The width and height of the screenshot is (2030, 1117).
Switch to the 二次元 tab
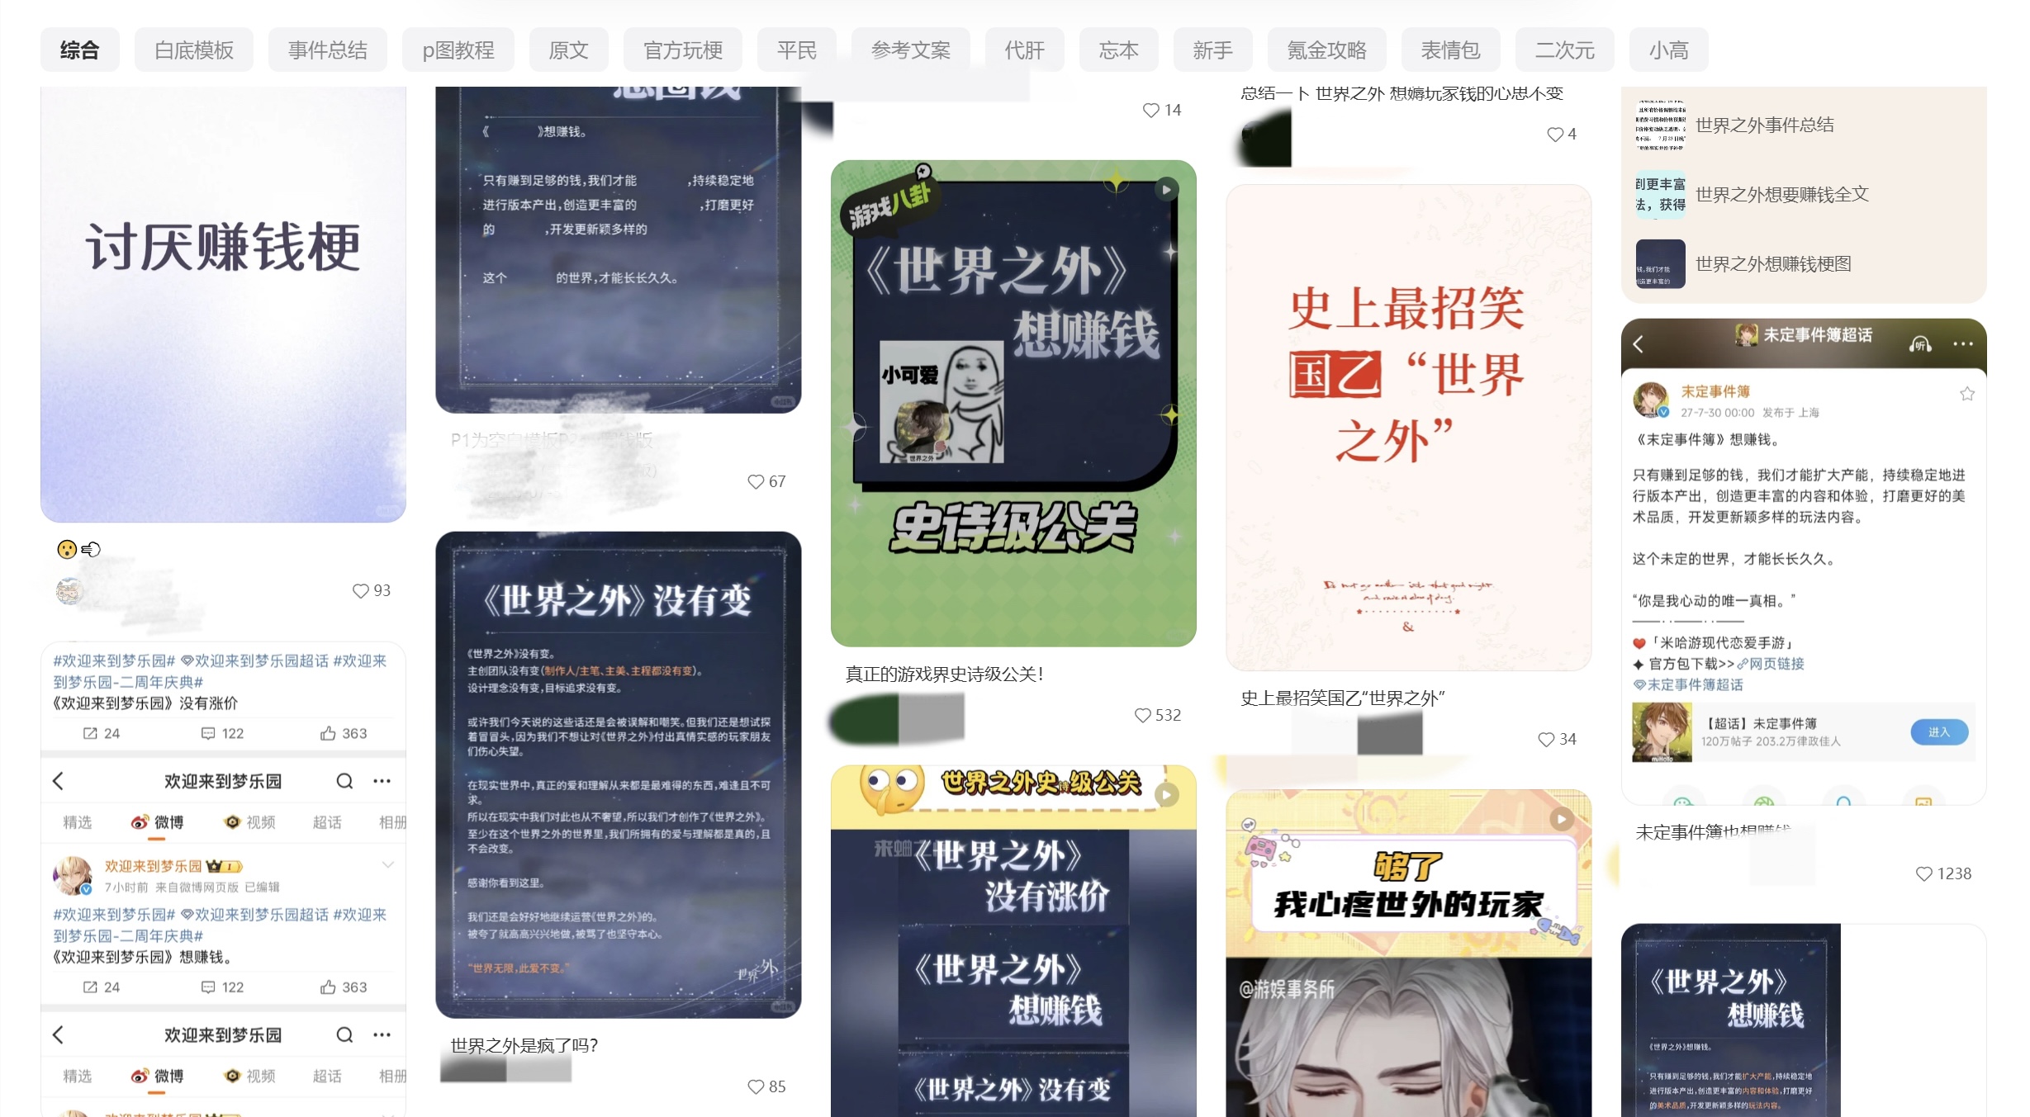click(x=1565, y=50)
